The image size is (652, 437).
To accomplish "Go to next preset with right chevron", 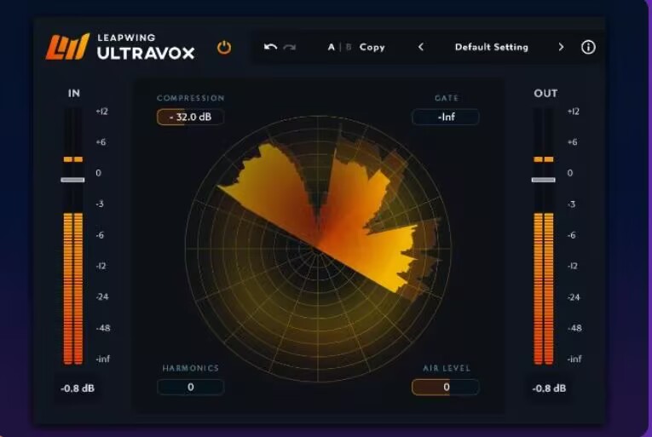I will point(561,47).
